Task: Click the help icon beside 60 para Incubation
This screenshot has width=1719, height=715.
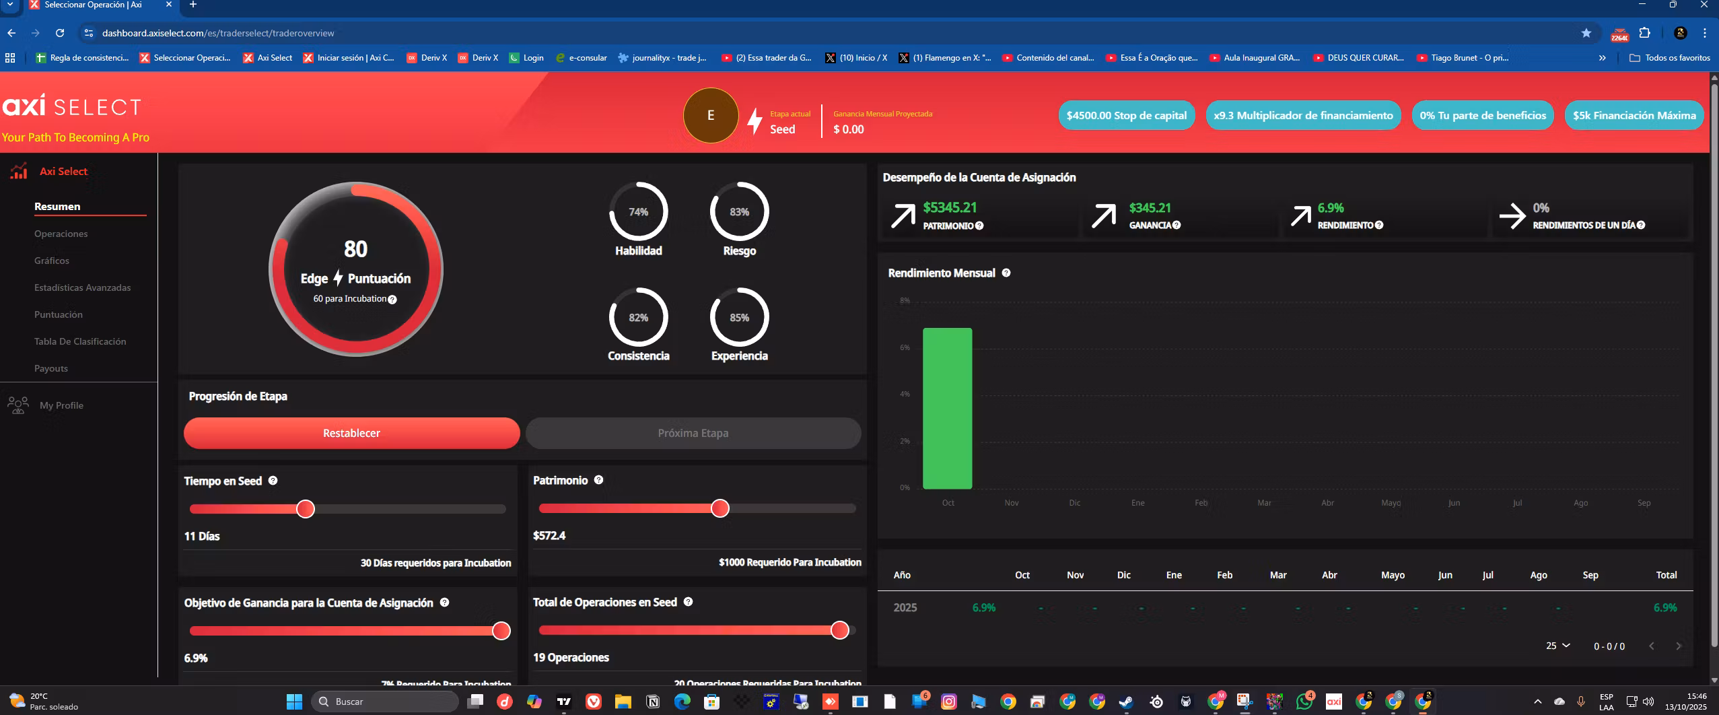Action: (x=392, y=300)
